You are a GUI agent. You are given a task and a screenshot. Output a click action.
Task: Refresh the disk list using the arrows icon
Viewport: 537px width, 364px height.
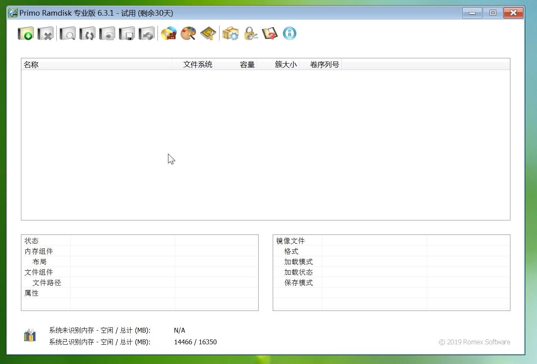pos(87,33)
